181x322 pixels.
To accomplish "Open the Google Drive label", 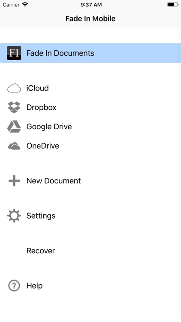I will 49,127.
